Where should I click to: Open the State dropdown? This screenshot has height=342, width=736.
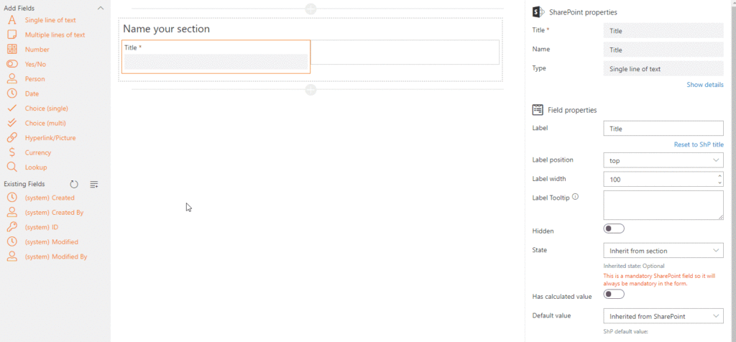pyautogui.click(x=663, y=251)
